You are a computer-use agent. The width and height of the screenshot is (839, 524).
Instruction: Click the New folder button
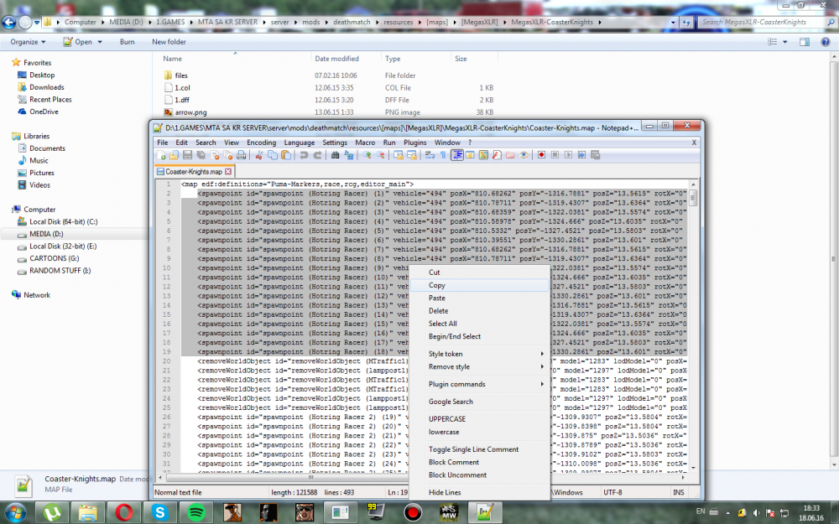click(x=169, y=41)
